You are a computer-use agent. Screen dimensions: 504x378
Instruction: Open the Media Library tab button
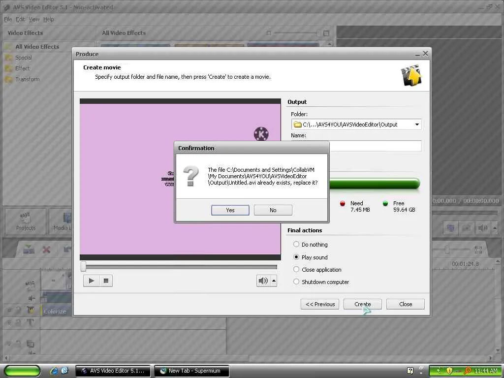pos(61,221)
